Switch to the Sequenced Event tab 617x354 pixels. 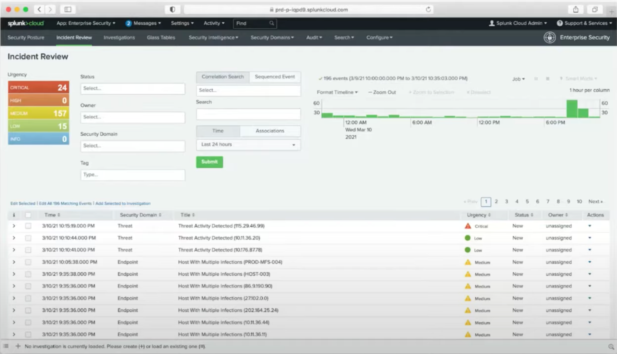tap(274, 77)
